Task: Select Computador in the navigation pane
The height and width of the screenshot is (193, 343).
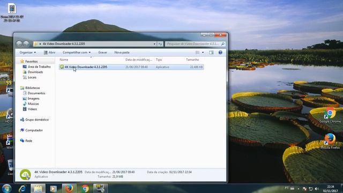Action: tap(34, 130)
